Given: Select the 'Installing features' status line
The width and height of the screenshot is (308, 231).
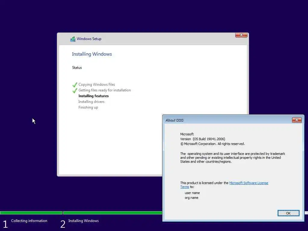Looking at the screenshot, I should point(94,96).
